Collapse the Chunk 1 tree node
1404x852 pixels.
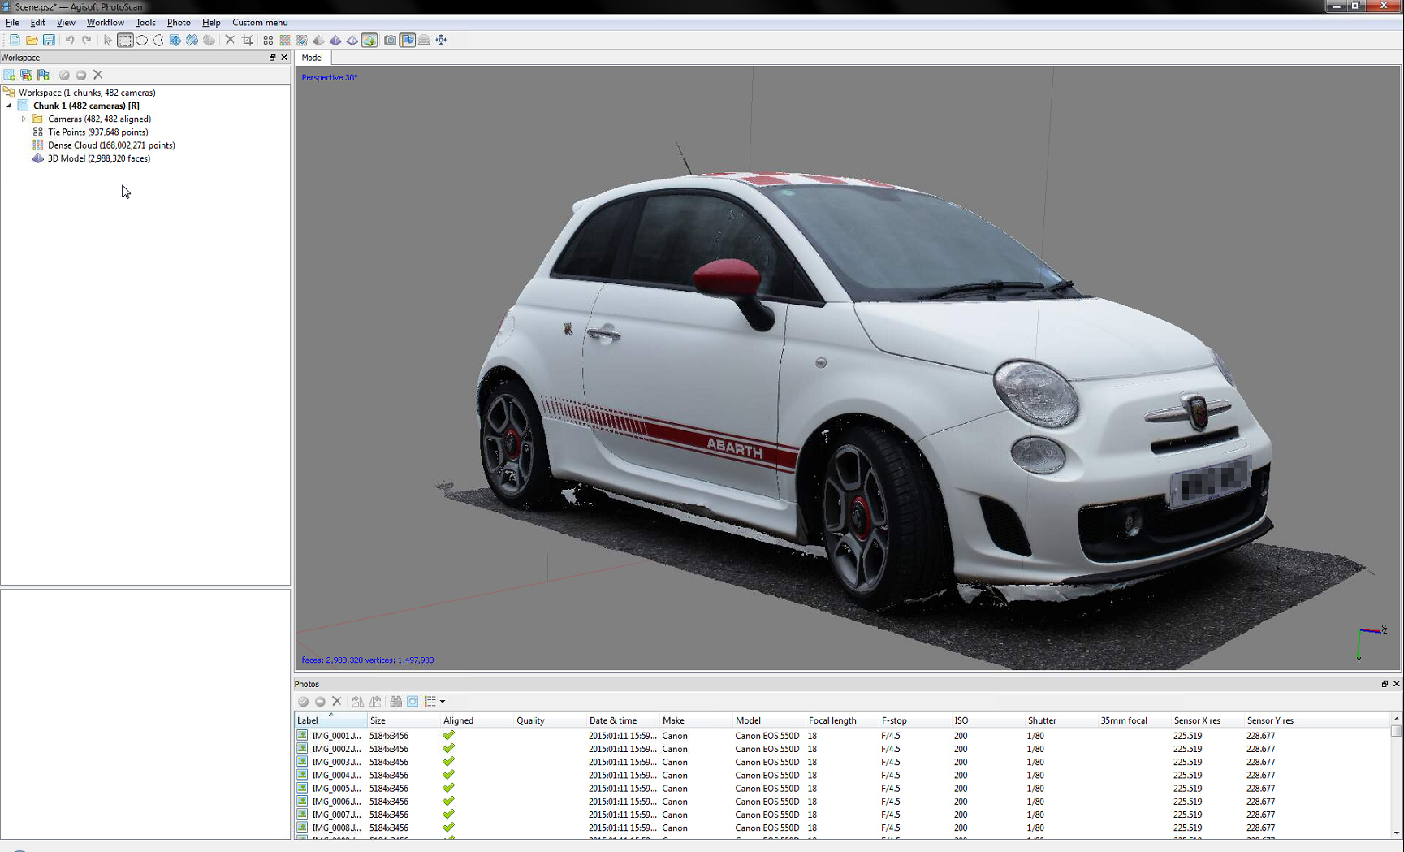click(x=8, y=105)
